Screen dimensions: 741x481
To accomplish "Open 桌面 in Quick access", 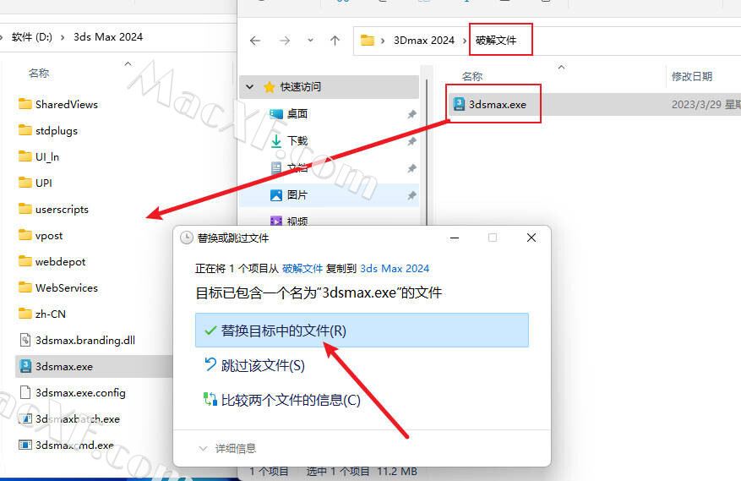I will 289,114.
